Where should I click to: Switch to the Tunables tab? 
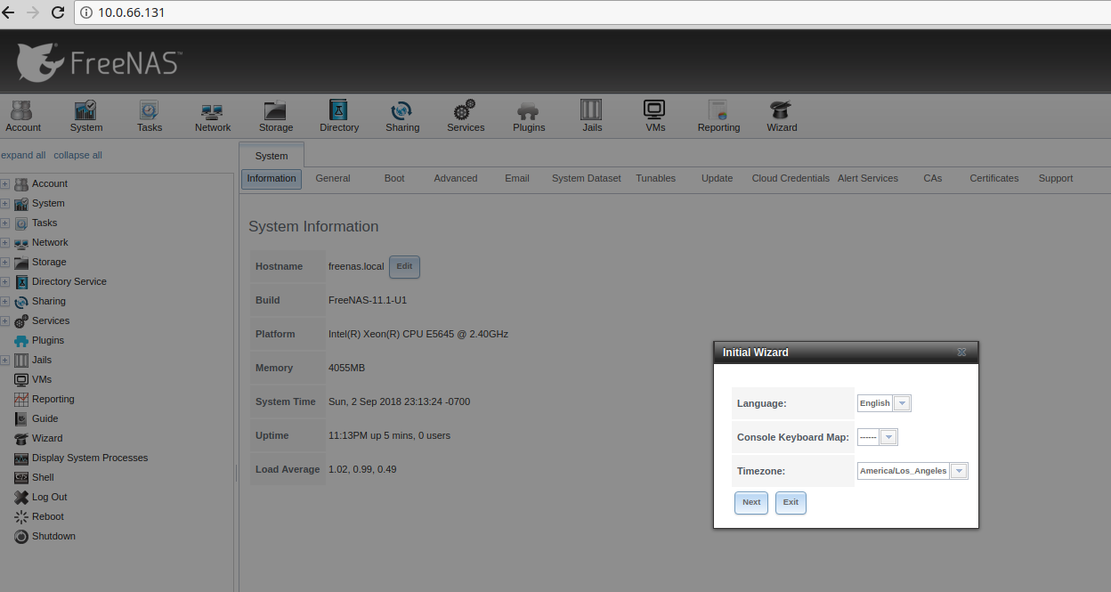point(655,178)
